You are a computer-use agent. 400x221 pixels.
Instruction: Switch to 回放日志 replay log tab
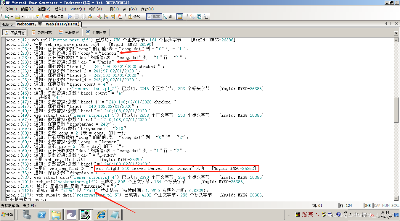(15, 32)
